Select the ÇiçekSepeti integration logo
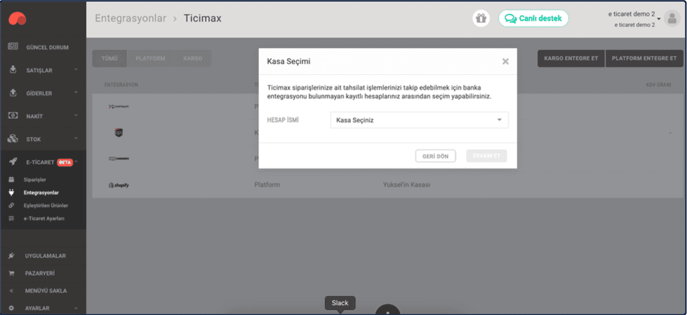687x315 pixels. point(119,106)
